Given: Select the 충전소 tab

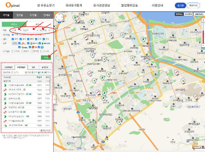Looking at the screenshot, I should point(39,24).
